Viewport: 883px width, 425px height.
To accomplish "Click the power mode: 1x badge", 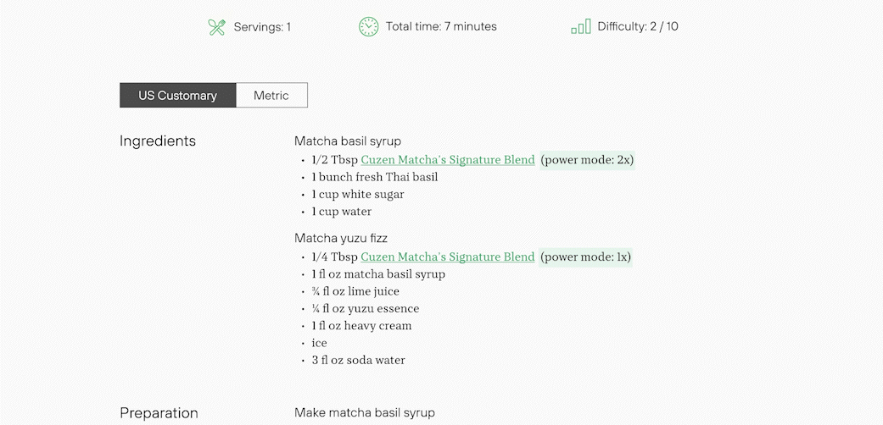I will 585,257.
